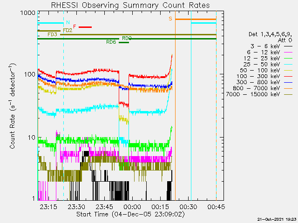This screenshot has width=298, height=223.
Task: Click the 'Count Rate (s-1 detector-1)' axis title
Action: (13, 106)
